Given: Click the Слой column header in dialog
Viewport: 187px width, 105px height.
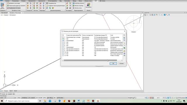Looking at the screenshot, I should pos(112,35).
